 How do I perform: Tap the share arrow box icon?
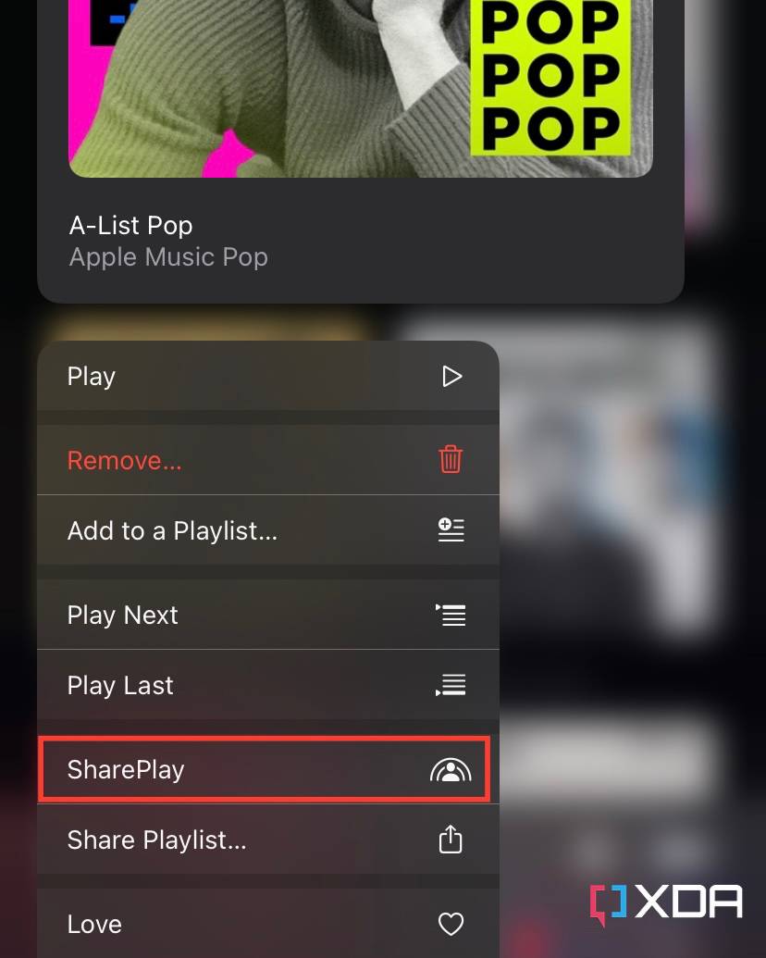coord(451,839)
